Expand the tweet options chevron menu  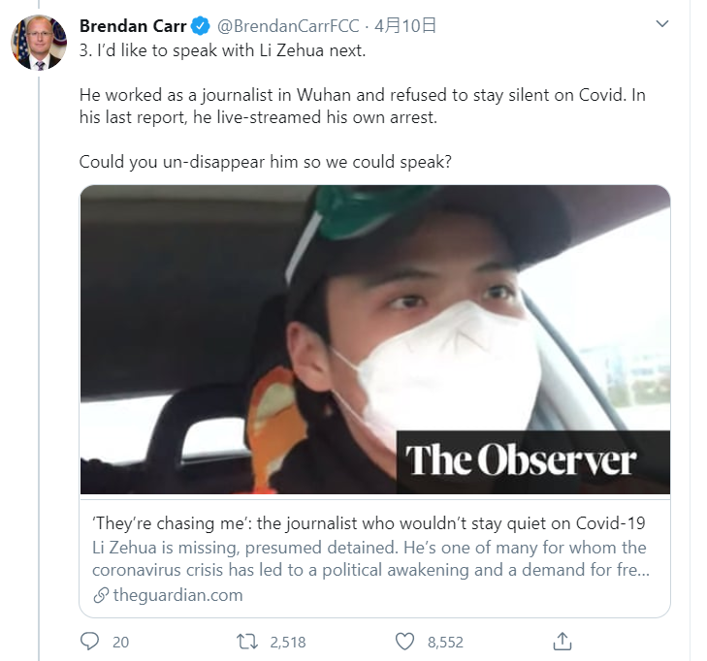[662, 24]
